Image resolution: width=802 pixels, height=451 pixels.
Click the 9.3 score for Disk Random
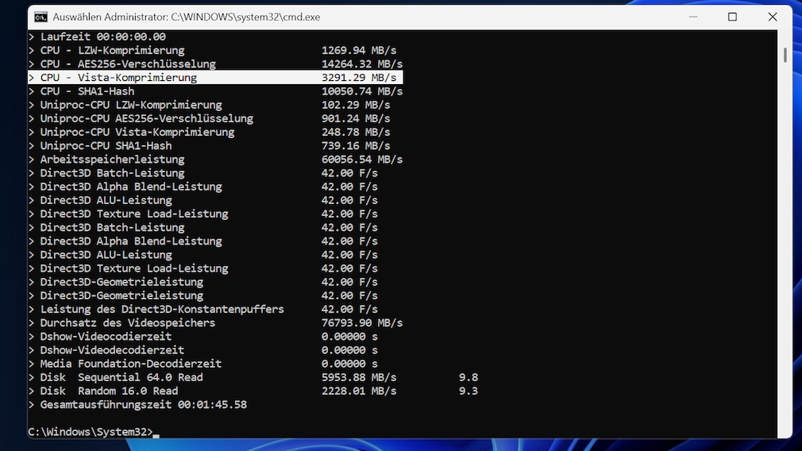click(x=468, y=391)
